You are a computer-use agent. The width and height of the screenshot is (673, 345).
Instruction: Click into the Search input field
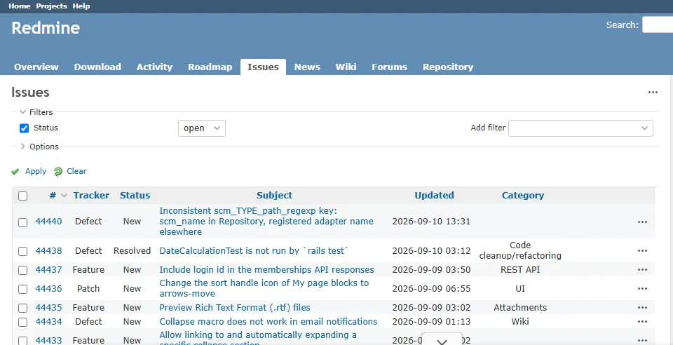coord(658,25)
